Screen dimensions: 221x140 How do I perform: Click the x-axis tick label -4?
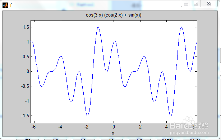[x=60, y=127]
